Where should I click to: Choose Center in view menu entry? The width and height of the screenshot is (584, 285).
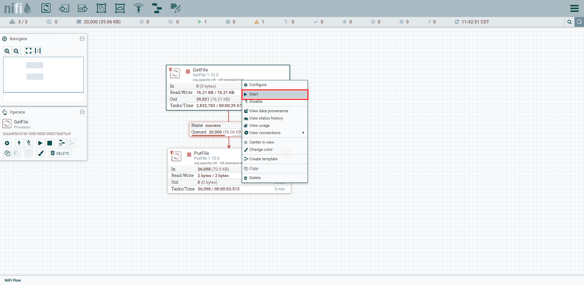pyautogui.click(x=275, y=142)
